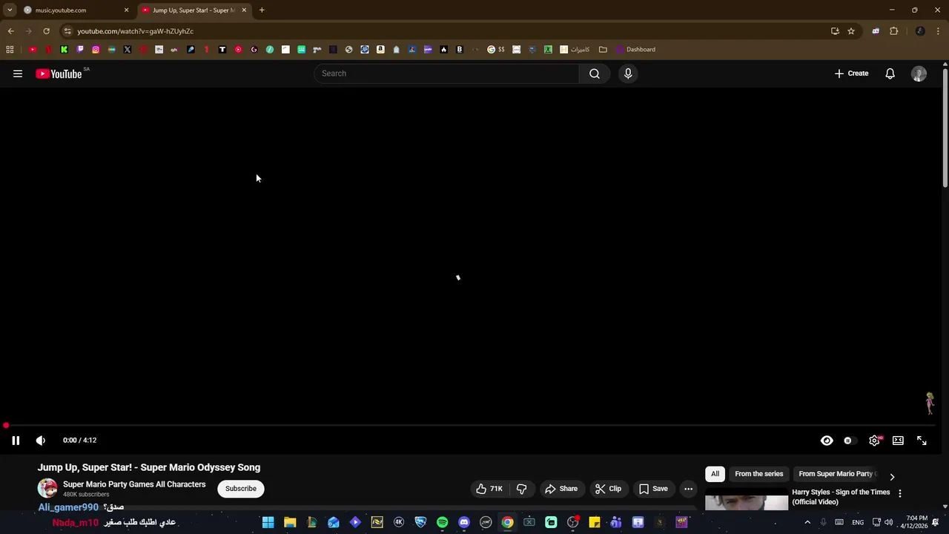The image size is (949, 534).
Task: Open options for Harry Styles video
Action: point(900,493)
